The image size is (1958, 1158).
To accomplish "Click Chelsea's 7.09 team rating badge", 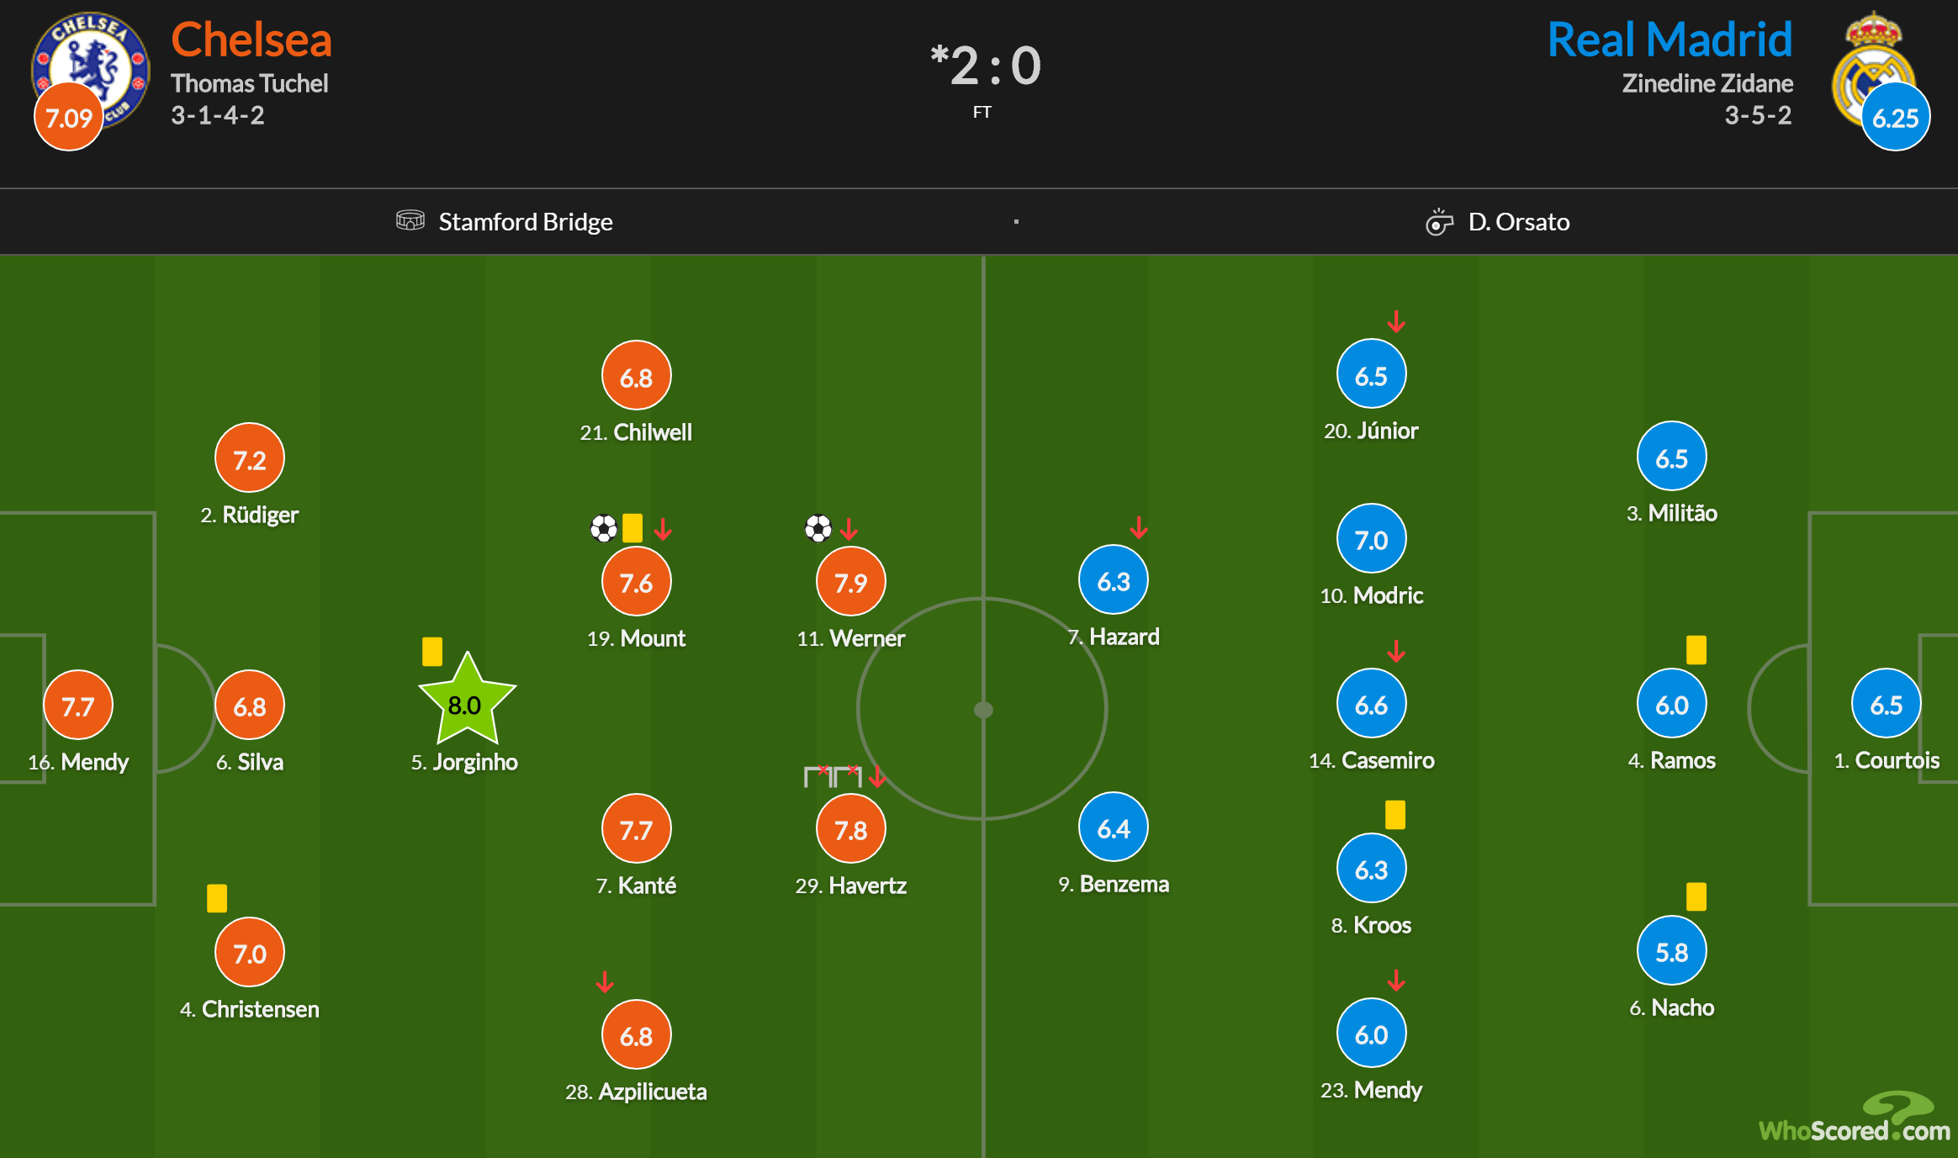I will [69, 117].
